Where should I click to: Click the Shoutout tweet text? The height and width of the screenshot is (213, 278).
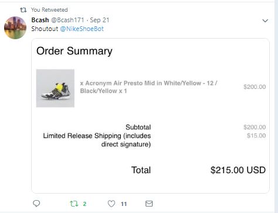[x=45, y=29]
